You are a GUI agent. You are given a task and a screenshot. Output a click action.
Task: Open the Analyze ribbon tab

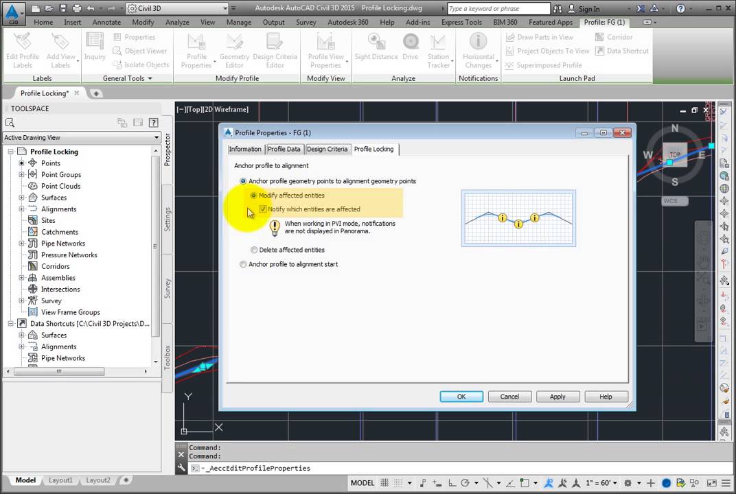pyautogui.click(x=177, y=22)
